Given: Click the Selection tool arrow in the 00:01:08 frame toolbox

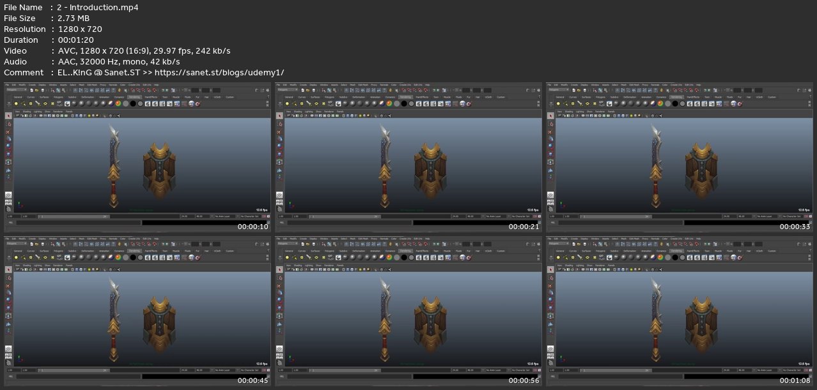Looking at the screenshot, I should click(551, 269).
